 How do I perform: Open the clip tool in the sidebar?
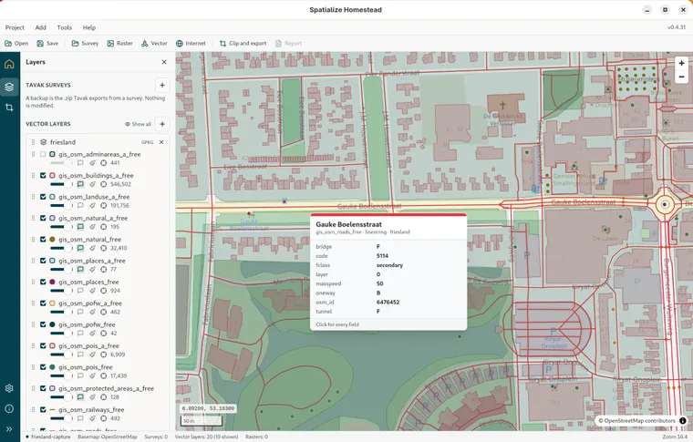(x=9, y=108)
